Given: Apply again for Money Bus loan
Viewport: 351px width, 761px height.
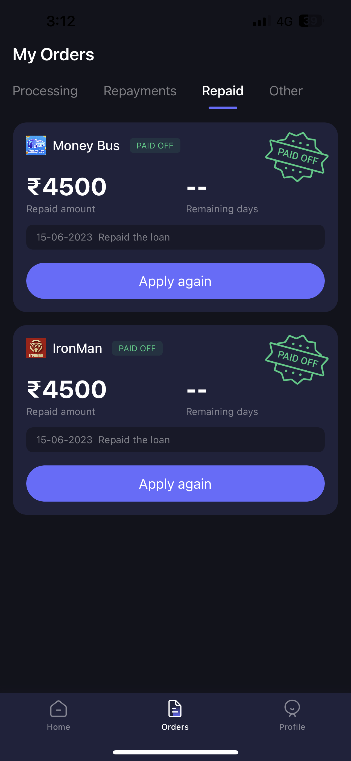Looking at the screenshot, I should [175, 281].
